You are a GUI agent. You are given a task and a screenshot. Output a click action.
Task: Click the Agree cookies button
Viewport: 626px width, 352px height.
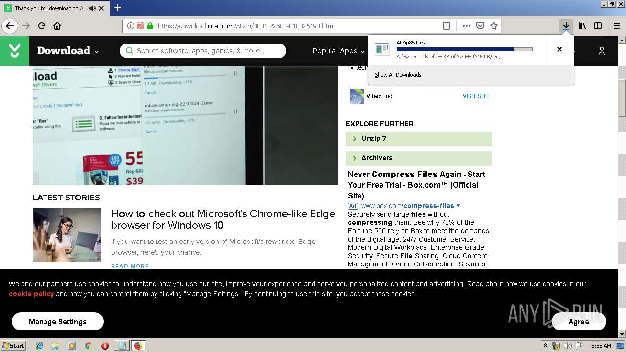click(579, 322)
